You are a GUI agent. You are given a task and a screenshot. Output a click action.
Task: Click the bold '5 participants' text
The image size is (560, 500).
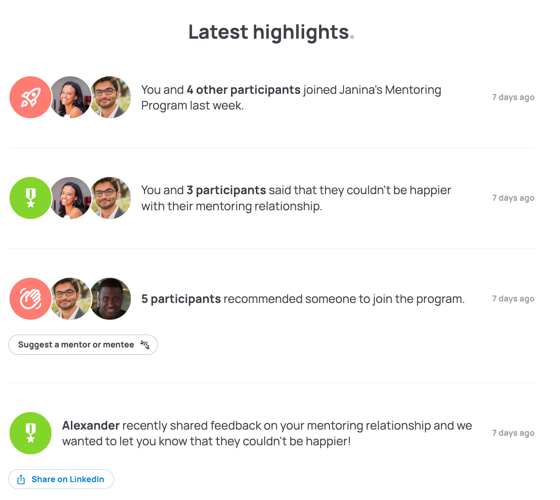(181, 299)
